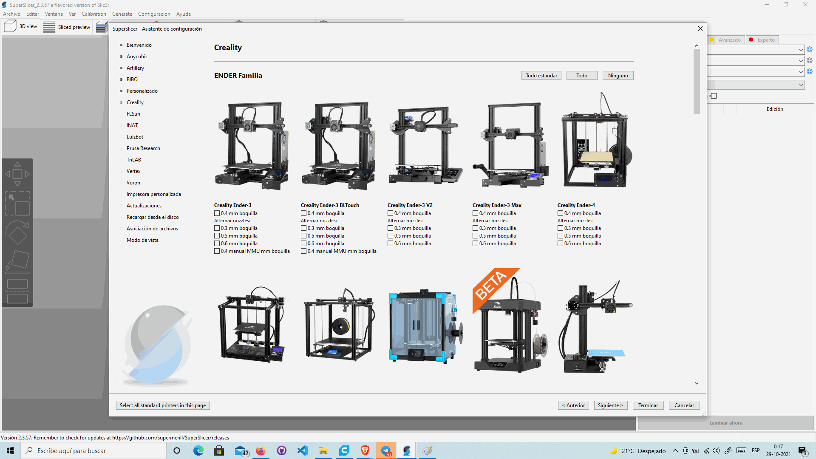Switch to SuperSlicer taskbar icon
The image size is (816, 459).
click(407, 450)
